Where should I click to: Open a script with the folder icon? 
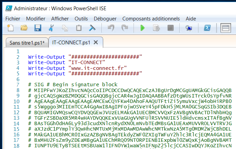pyautogui.click(x=24, y=28)
